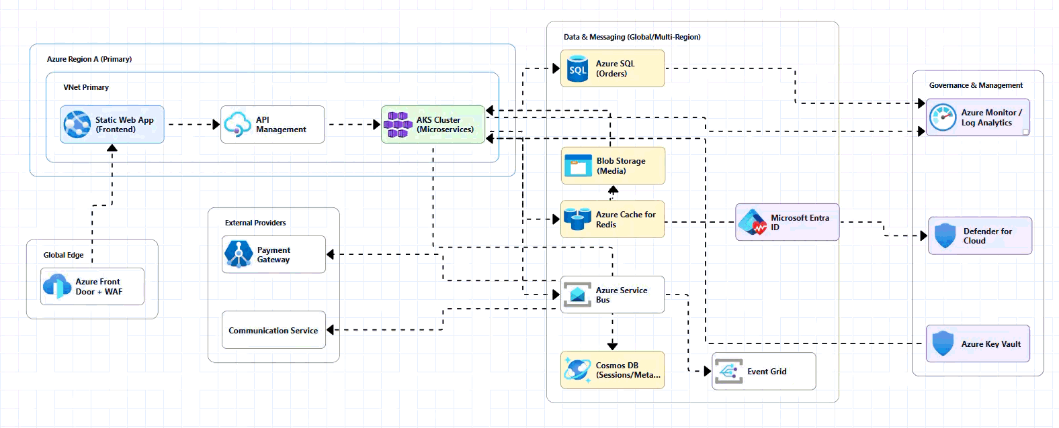Click the 'Microsoft Entra ID' text
Image resolution: width=1059 pixels, height=428 pixels.
pyautogui.click(x=800, y=222)
